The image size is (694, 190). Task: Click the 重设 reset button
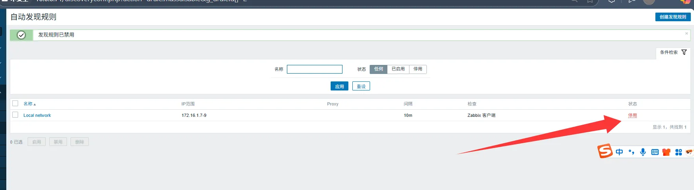(x=361, y=87)
